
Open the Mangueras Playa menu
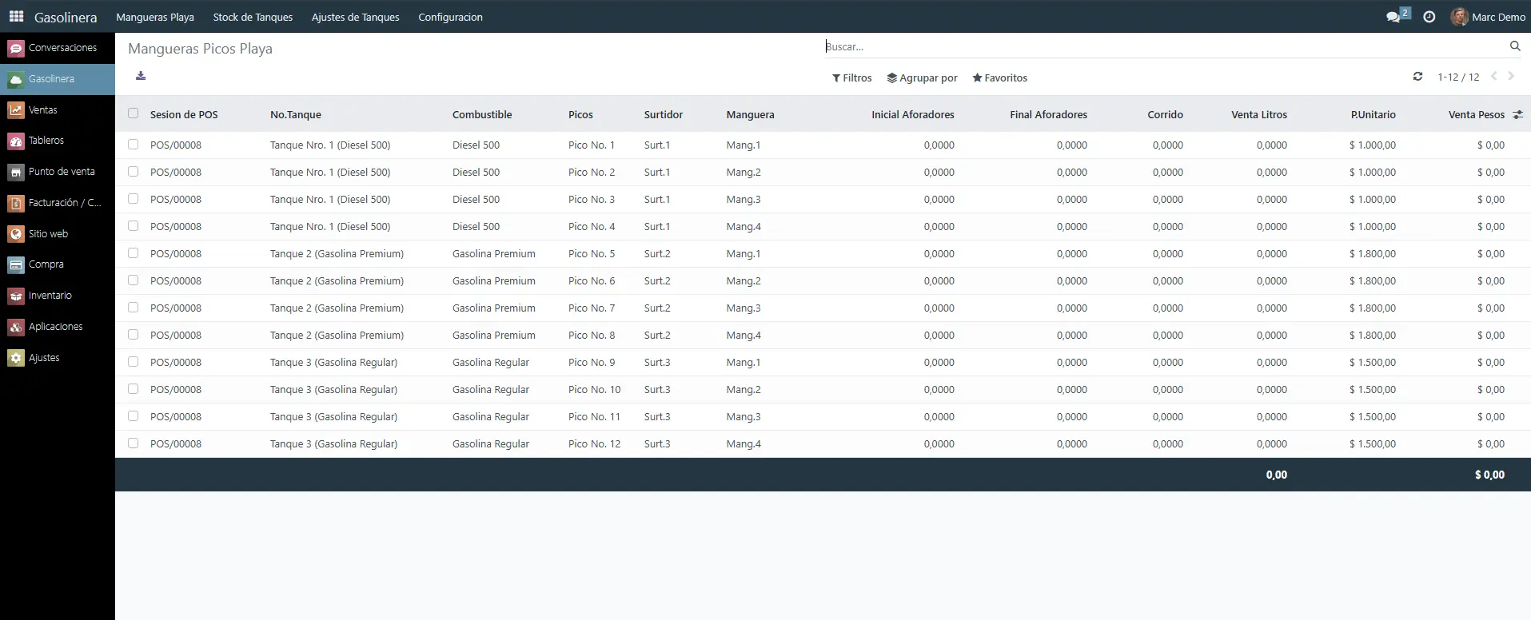pyautogui.click(x=155, y=17)
